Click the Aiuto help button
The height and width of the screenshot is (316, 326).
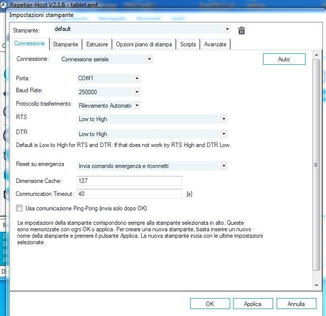click(284, 59)
